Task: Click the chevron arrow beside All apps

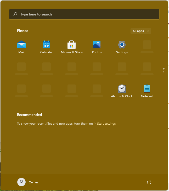Action: [x=148, y=31]
